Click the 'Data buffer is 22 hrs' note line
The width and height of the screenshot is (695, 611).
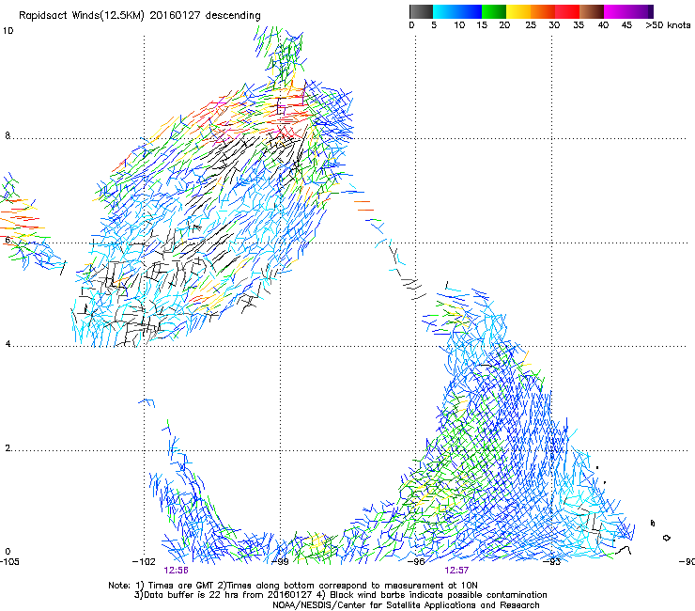coord(340,595)
